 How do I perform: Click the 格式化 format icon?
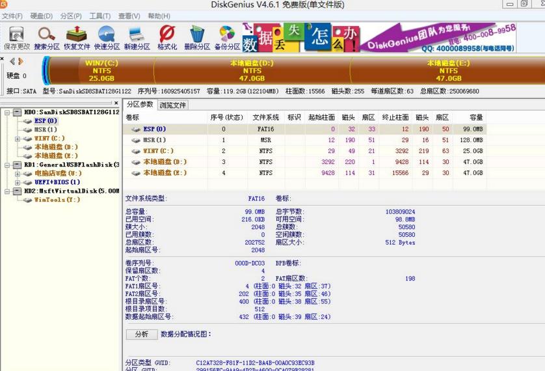[x=167, y=38]
